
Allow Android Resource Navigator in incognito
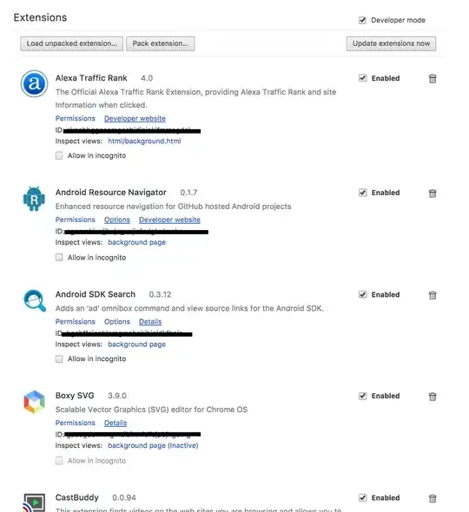pyautogui.click(x=59, y=258)
